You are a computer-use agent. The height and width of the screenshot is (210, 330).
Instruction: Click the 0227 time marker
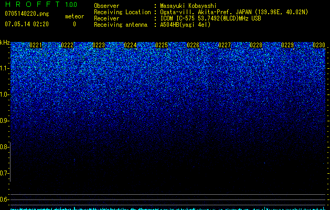225,45
